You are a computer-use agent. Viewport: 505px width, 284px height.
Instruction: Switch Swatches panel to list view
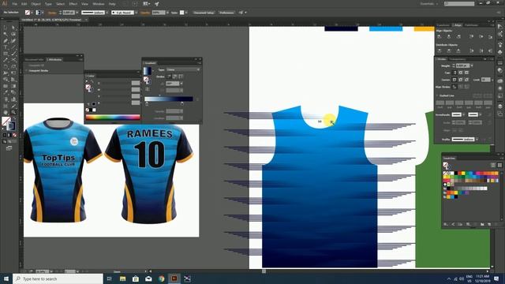(x=493, y=165)
